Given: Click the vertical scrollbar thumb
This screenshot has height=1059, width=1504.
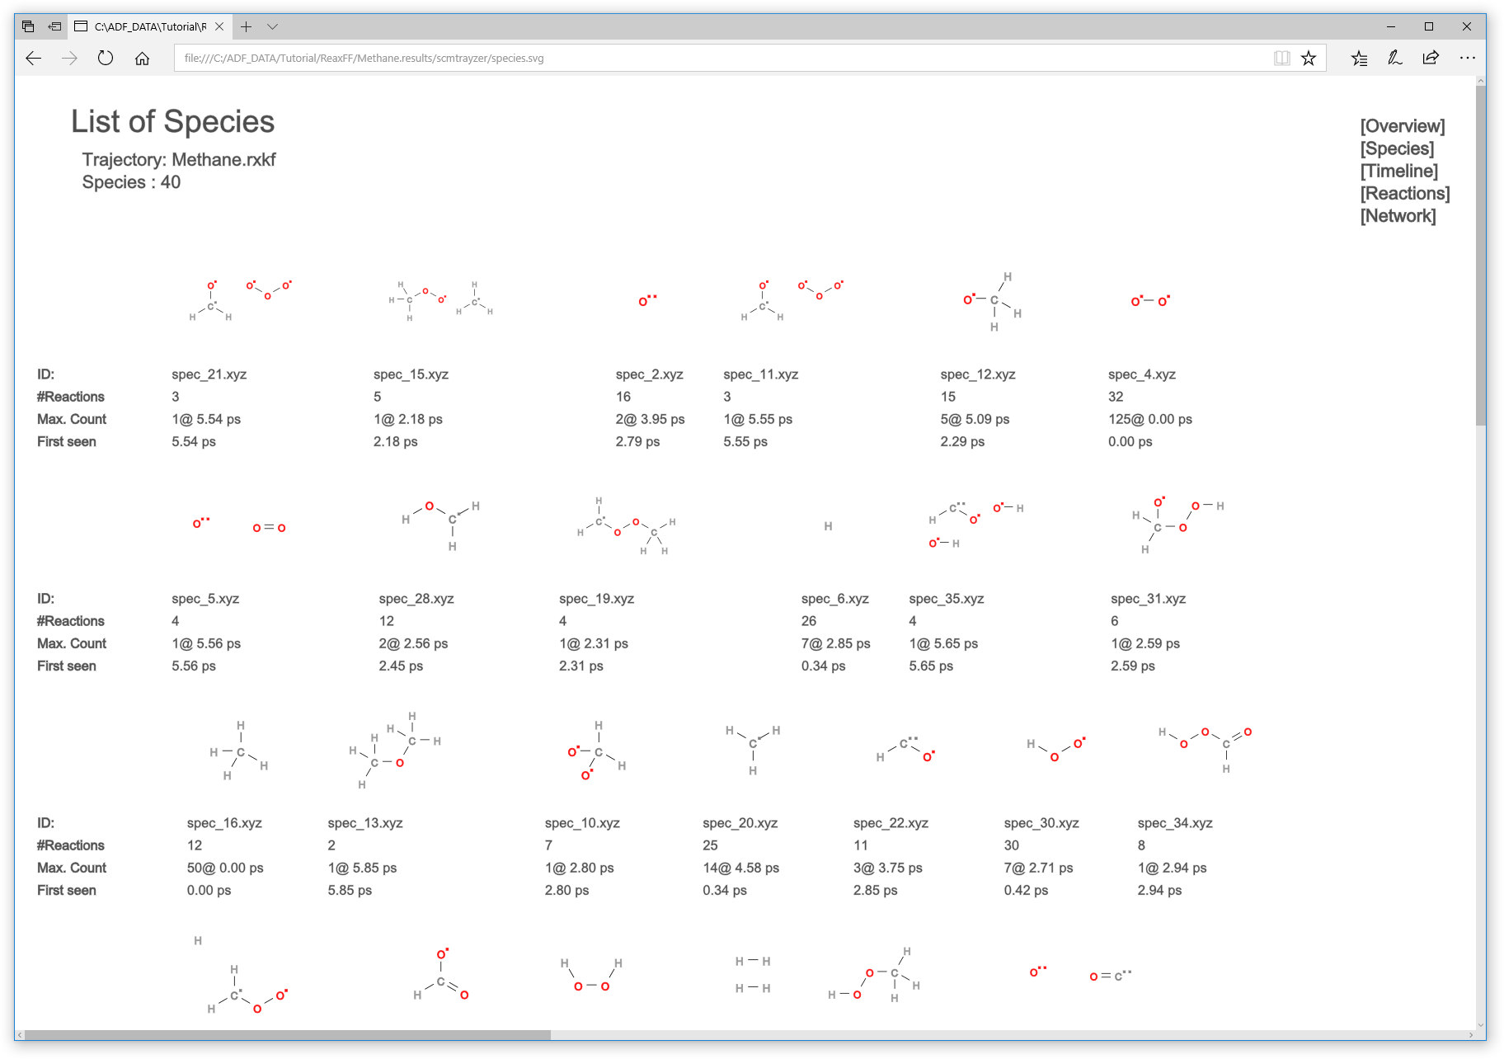Looking at the screenshot, I should 1481,256.
